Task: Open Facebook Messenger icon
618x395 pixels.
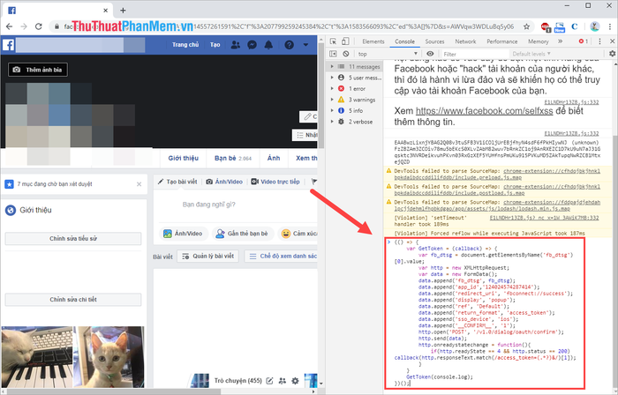Action: coord(252,45)
